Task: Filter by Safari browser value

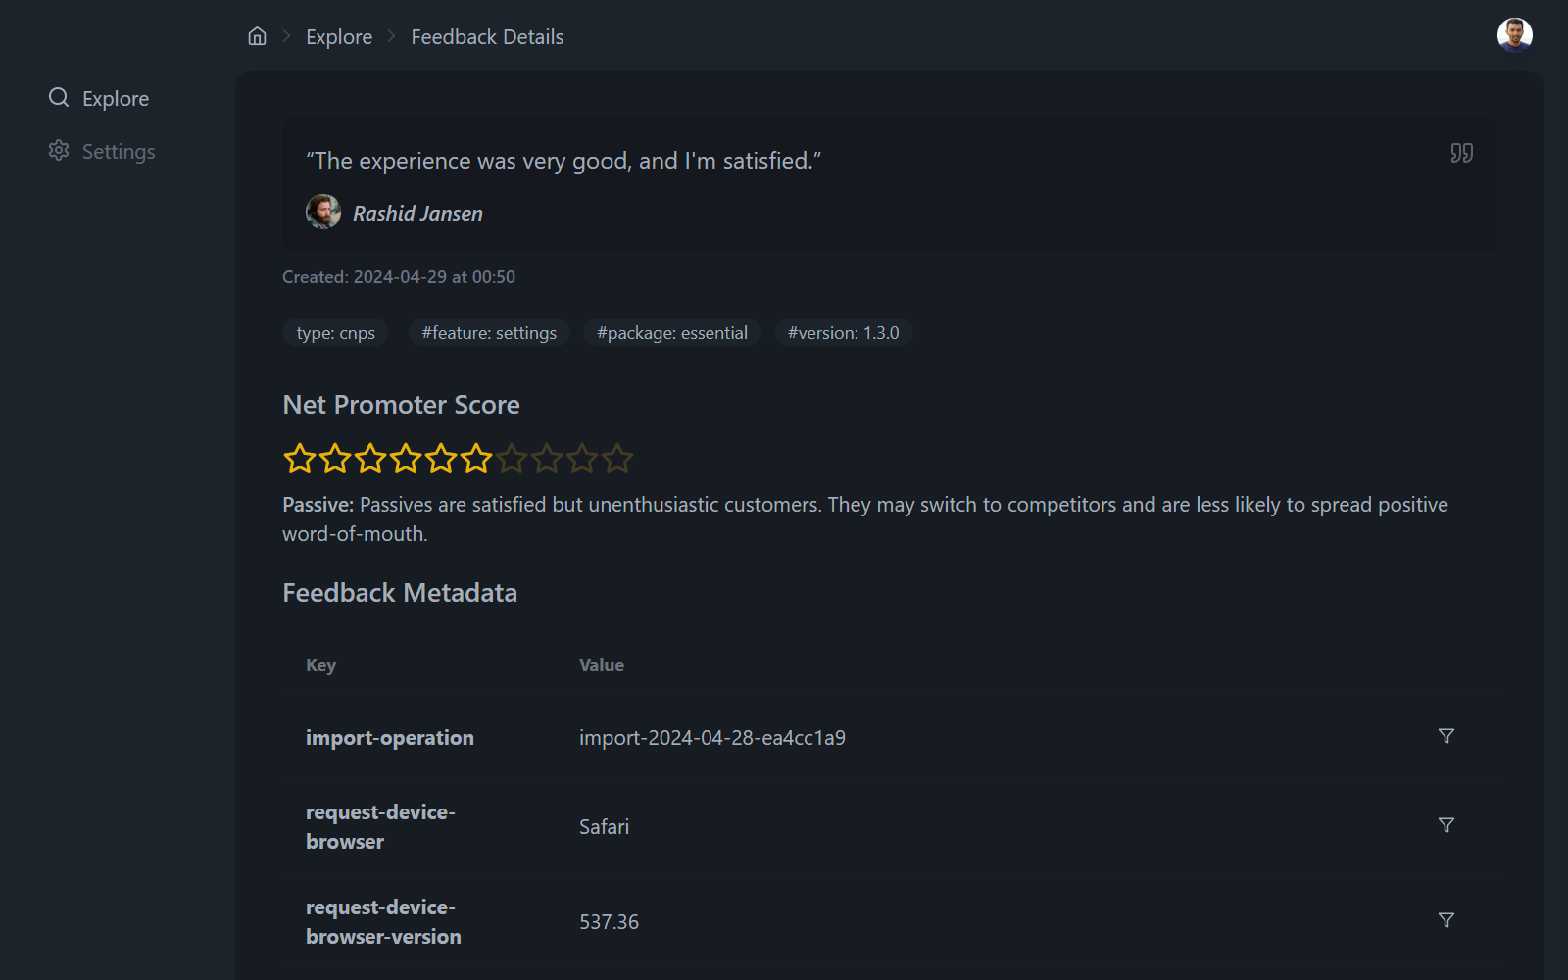Action: [x=1445, y=825]
